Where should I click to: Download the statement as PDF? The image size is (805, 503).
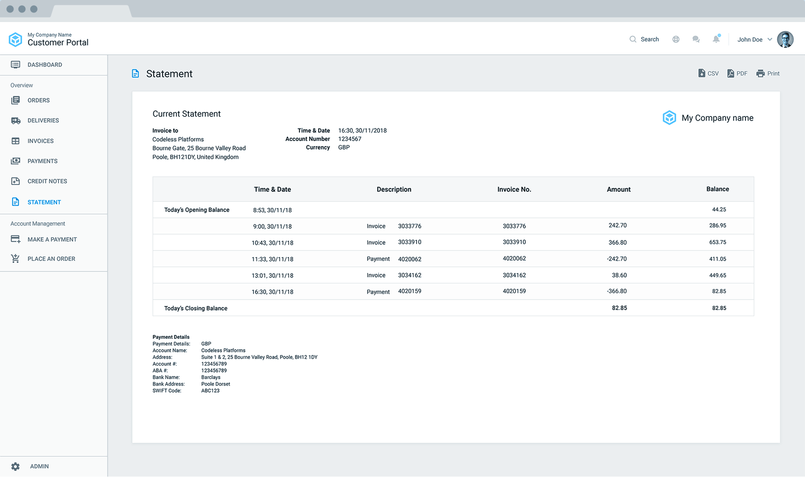pyautogui.click(x=737, y=73)
